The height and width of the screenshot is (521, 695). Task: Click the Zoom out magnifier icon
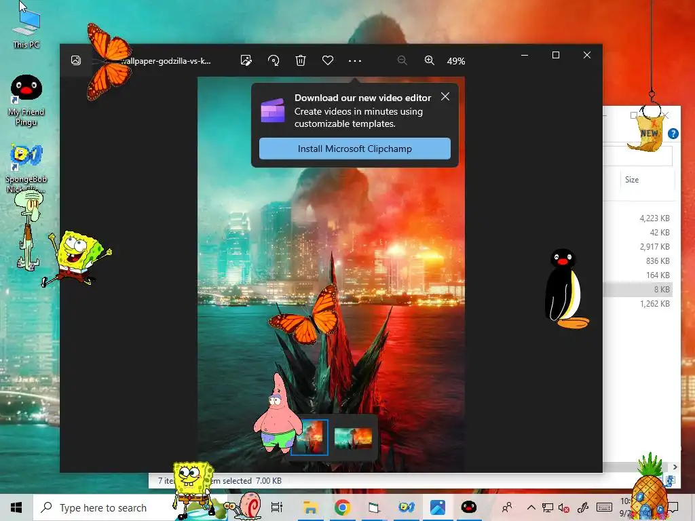pos(402,60)
